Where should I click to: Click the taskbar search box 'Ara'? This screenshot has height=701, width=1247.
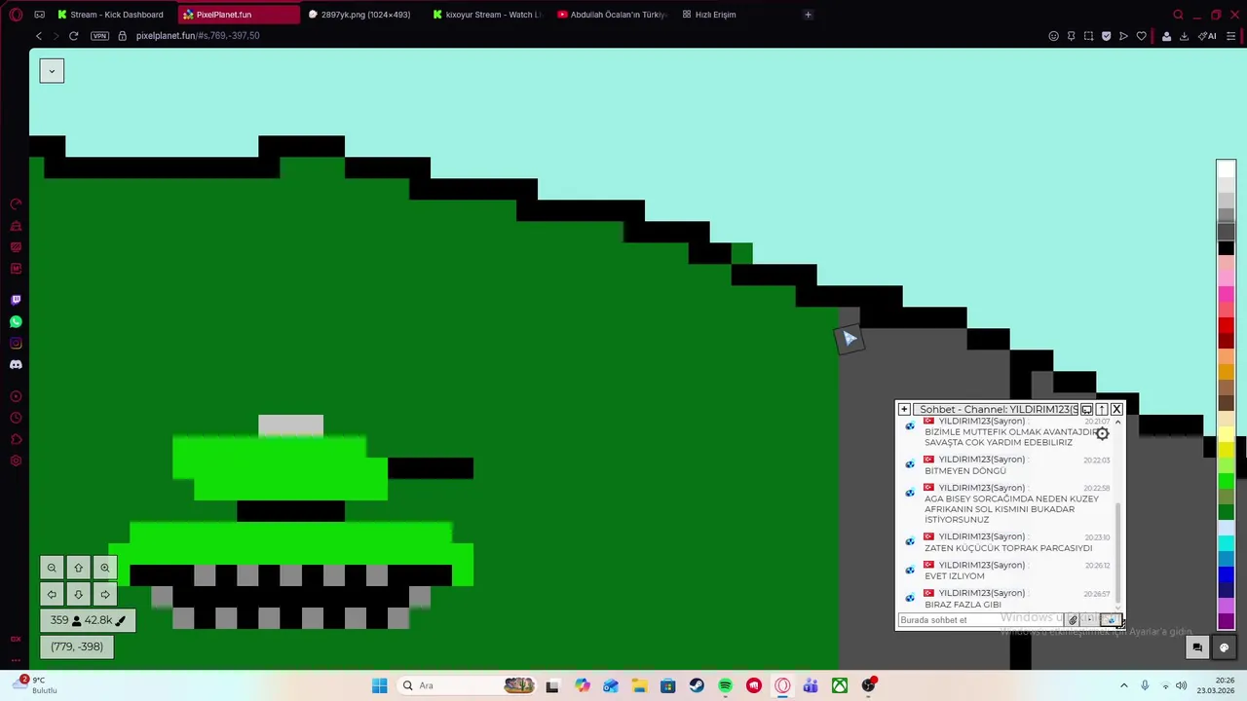tap(465, 685)
